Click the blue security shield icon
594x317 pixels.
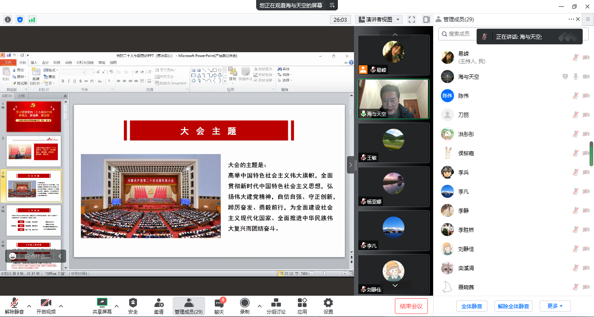pyautogui.click(x=20, y=20)
